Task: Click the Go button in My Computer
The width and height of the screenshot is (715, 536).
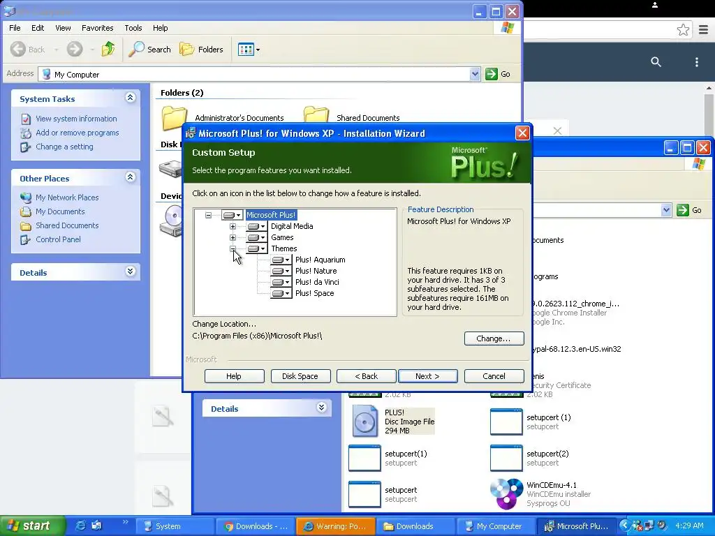Action: tap(498, 74)
